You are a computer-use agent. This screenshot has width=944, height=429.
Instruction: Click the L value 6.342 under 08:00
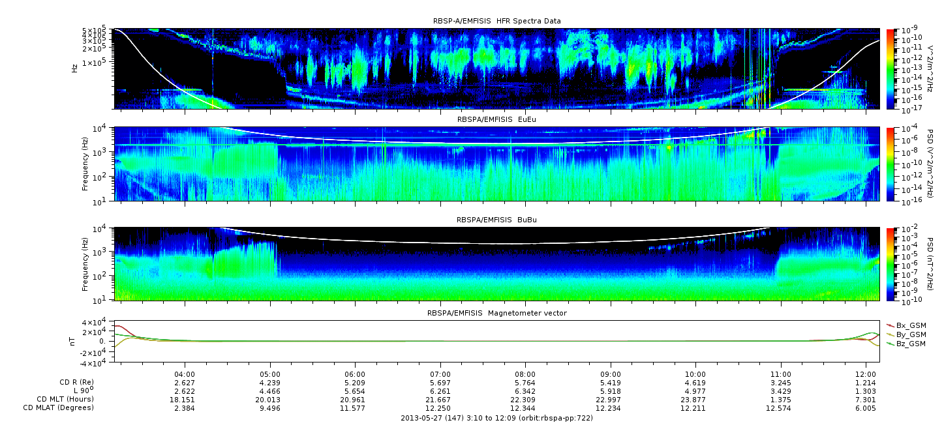(525, 391)
